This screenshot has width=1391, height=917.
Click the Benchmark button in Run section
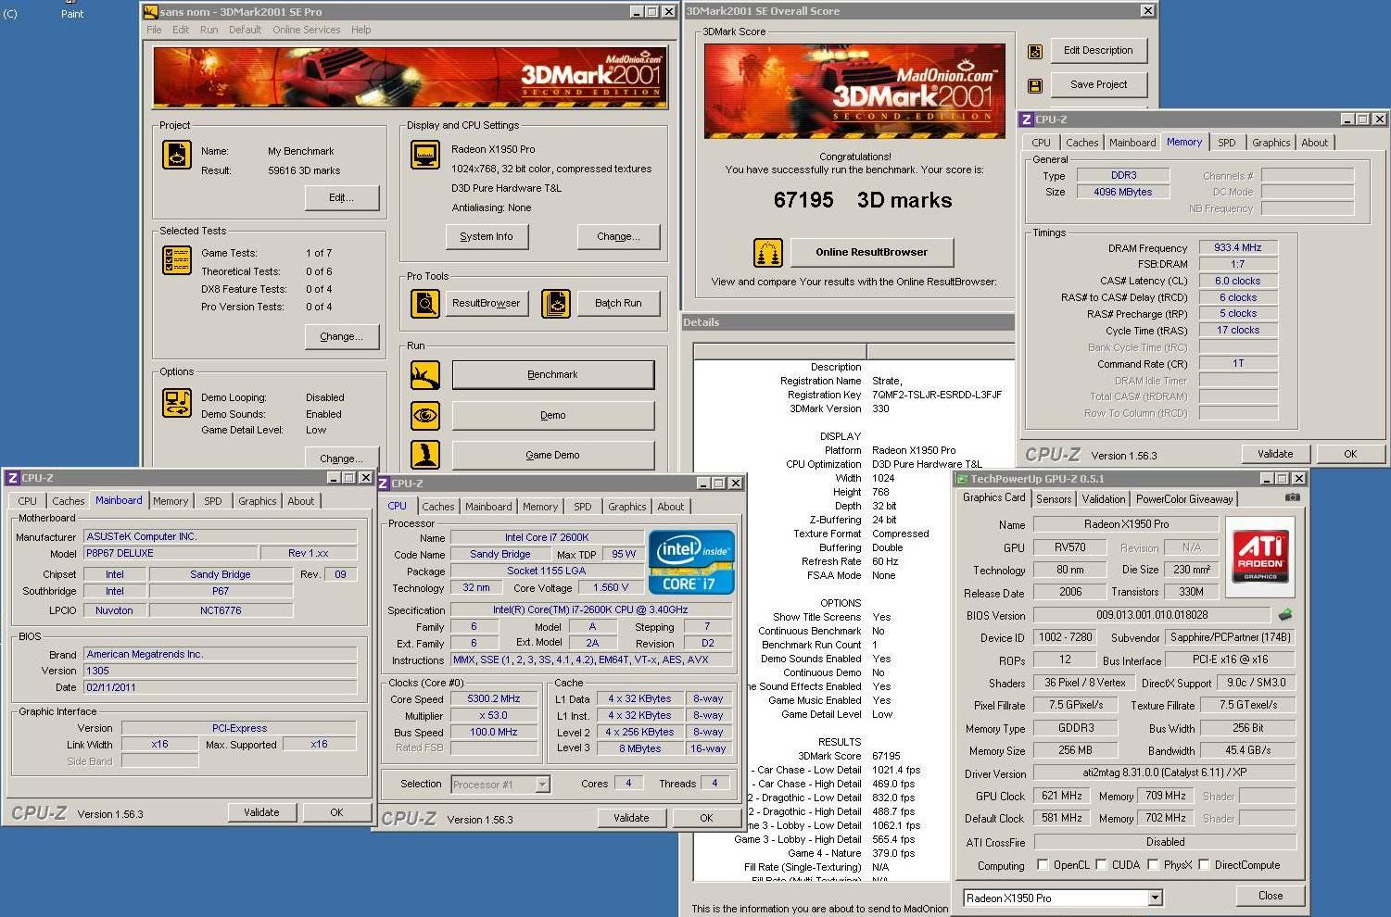tap(552, 374)
